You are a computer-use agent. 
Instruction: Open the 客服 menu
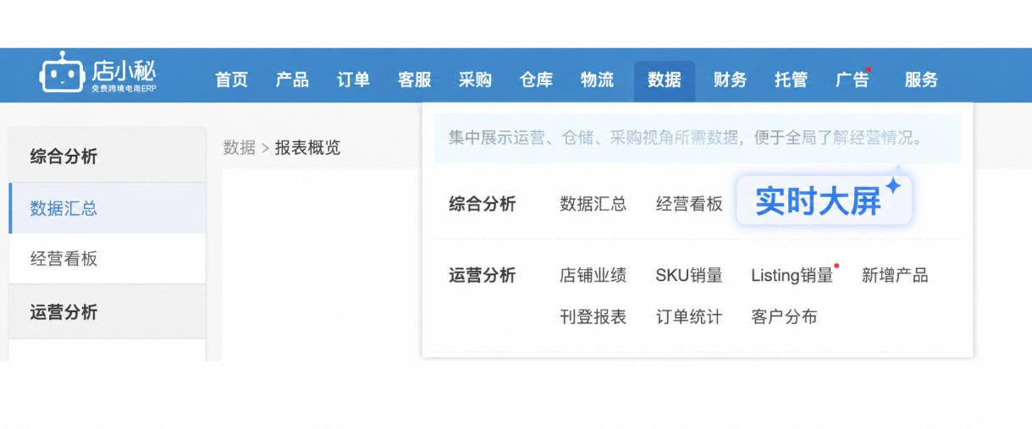click(x=414, y=80)
